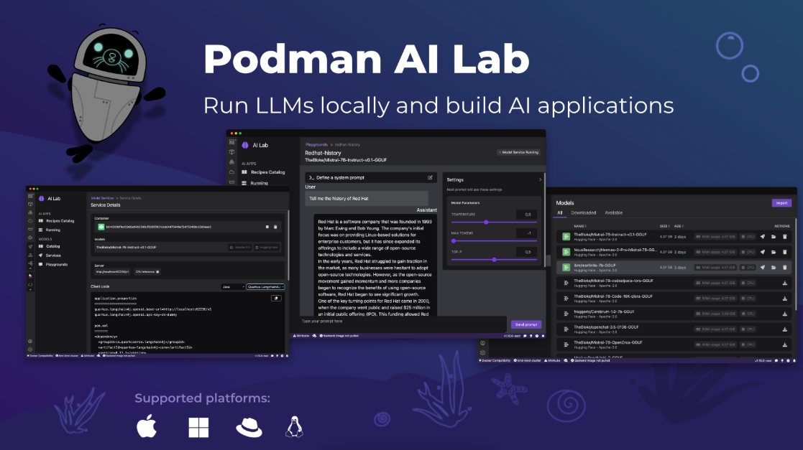The image size is (803, 450).
Task: Open the Quarkus Langchain4J framework dropdown
Action: (265, 287)
